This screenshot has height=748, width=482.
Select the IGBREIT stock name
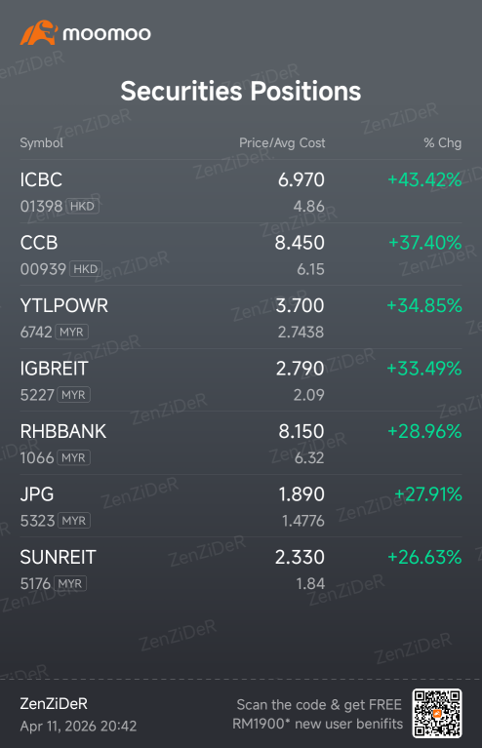tap(54, 369)
